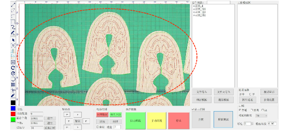Select the freehand pen tool below curve
Viewport: 282px width, 133px height.
pos(13,33)
